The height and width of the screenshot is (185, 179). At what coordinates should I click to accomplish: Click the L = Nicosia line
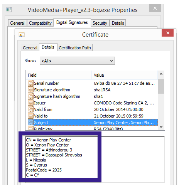[36, 160]
